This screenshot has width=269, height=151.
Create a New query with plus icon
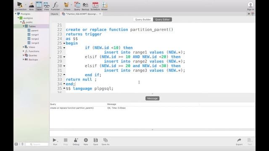(x=86, y=140)
